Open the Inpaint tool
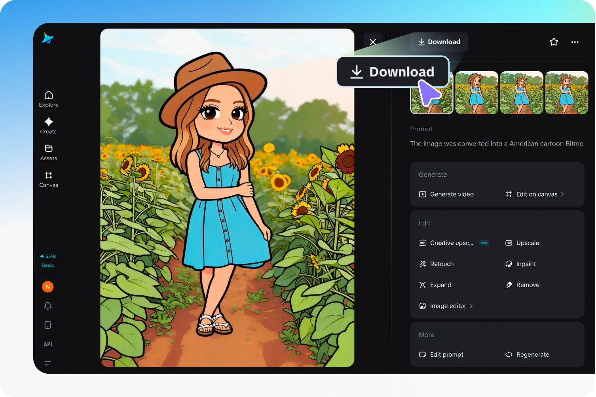This screenshot has height=397, width=596. click(526, 264)
